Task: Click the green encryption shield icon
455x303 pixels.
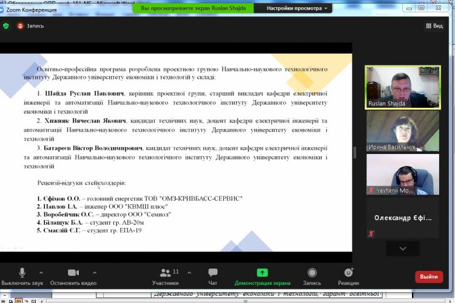Action: [x=6, y=26]
